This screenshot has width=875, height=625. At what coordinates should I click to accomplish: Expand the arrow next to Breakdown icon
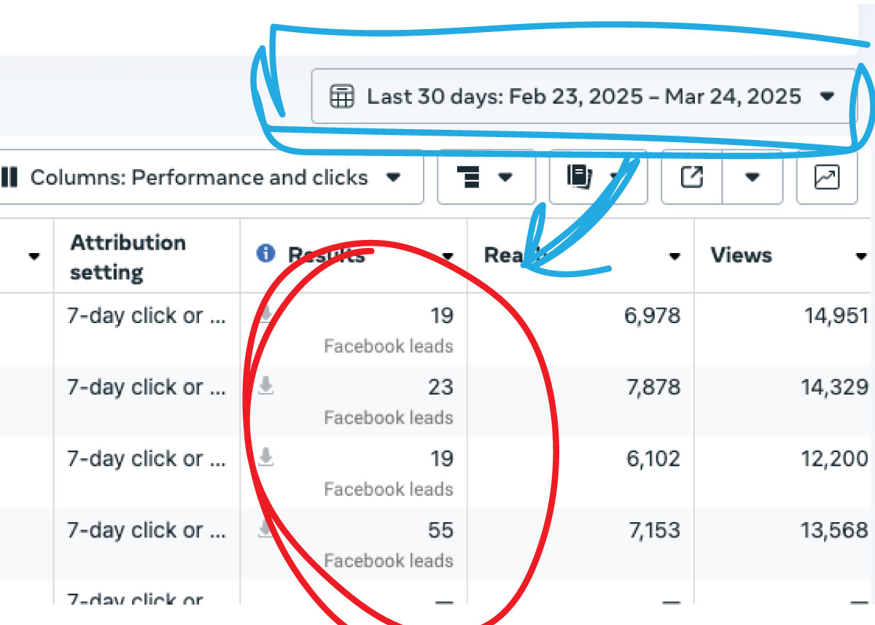click(505, 177)
